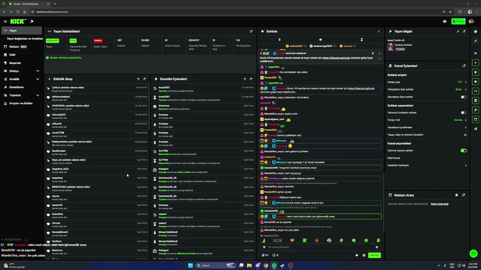The width and height of the screenshot is (481, 270).
Task: Toggle Yalnızca Emotlarla sohbet switch
Action: point(464,112)
